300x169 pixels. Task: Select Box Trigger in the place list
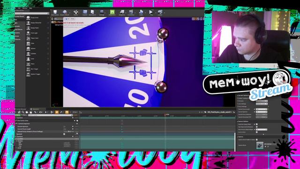point(37,69)
